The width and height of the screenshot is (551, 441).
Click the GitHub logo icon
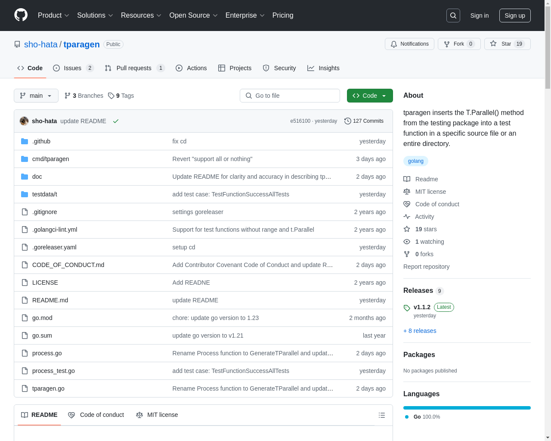tap(21, 15)
